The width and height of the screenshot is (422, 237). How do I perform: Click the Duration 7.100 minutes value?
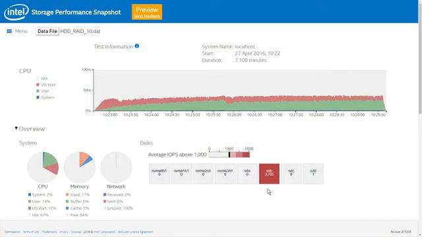pos(251,60)
